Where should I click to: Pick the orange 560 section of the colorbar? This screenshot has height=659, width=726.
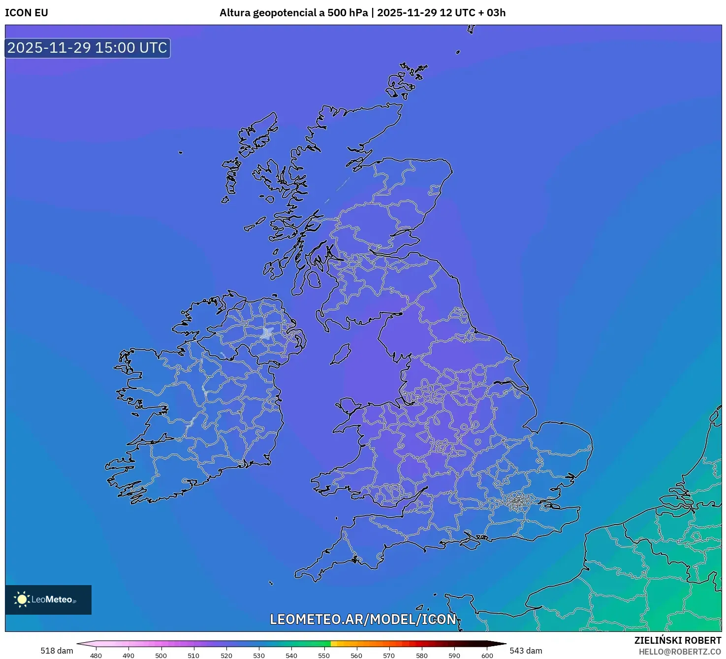point(356,644)
